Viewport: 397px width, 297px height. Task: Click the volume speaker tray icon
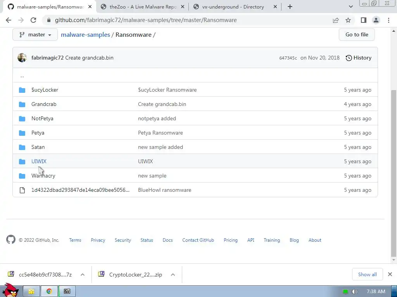pos(354,292)
